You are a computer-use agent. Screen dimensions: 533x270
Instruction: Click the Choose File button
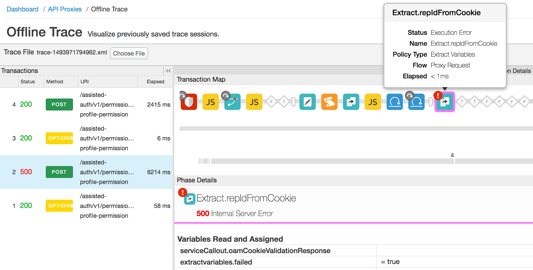[129, 53]
